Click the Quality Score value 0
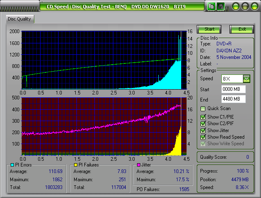The height and width of the screenshot is (198, 261). pos(248,157)
